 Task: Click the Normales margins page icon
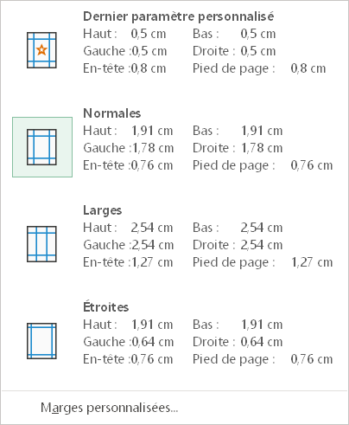point(41,147)
